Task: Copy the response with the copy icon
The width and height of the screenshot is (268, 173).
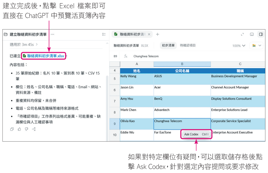Action: tap(12, 129)
